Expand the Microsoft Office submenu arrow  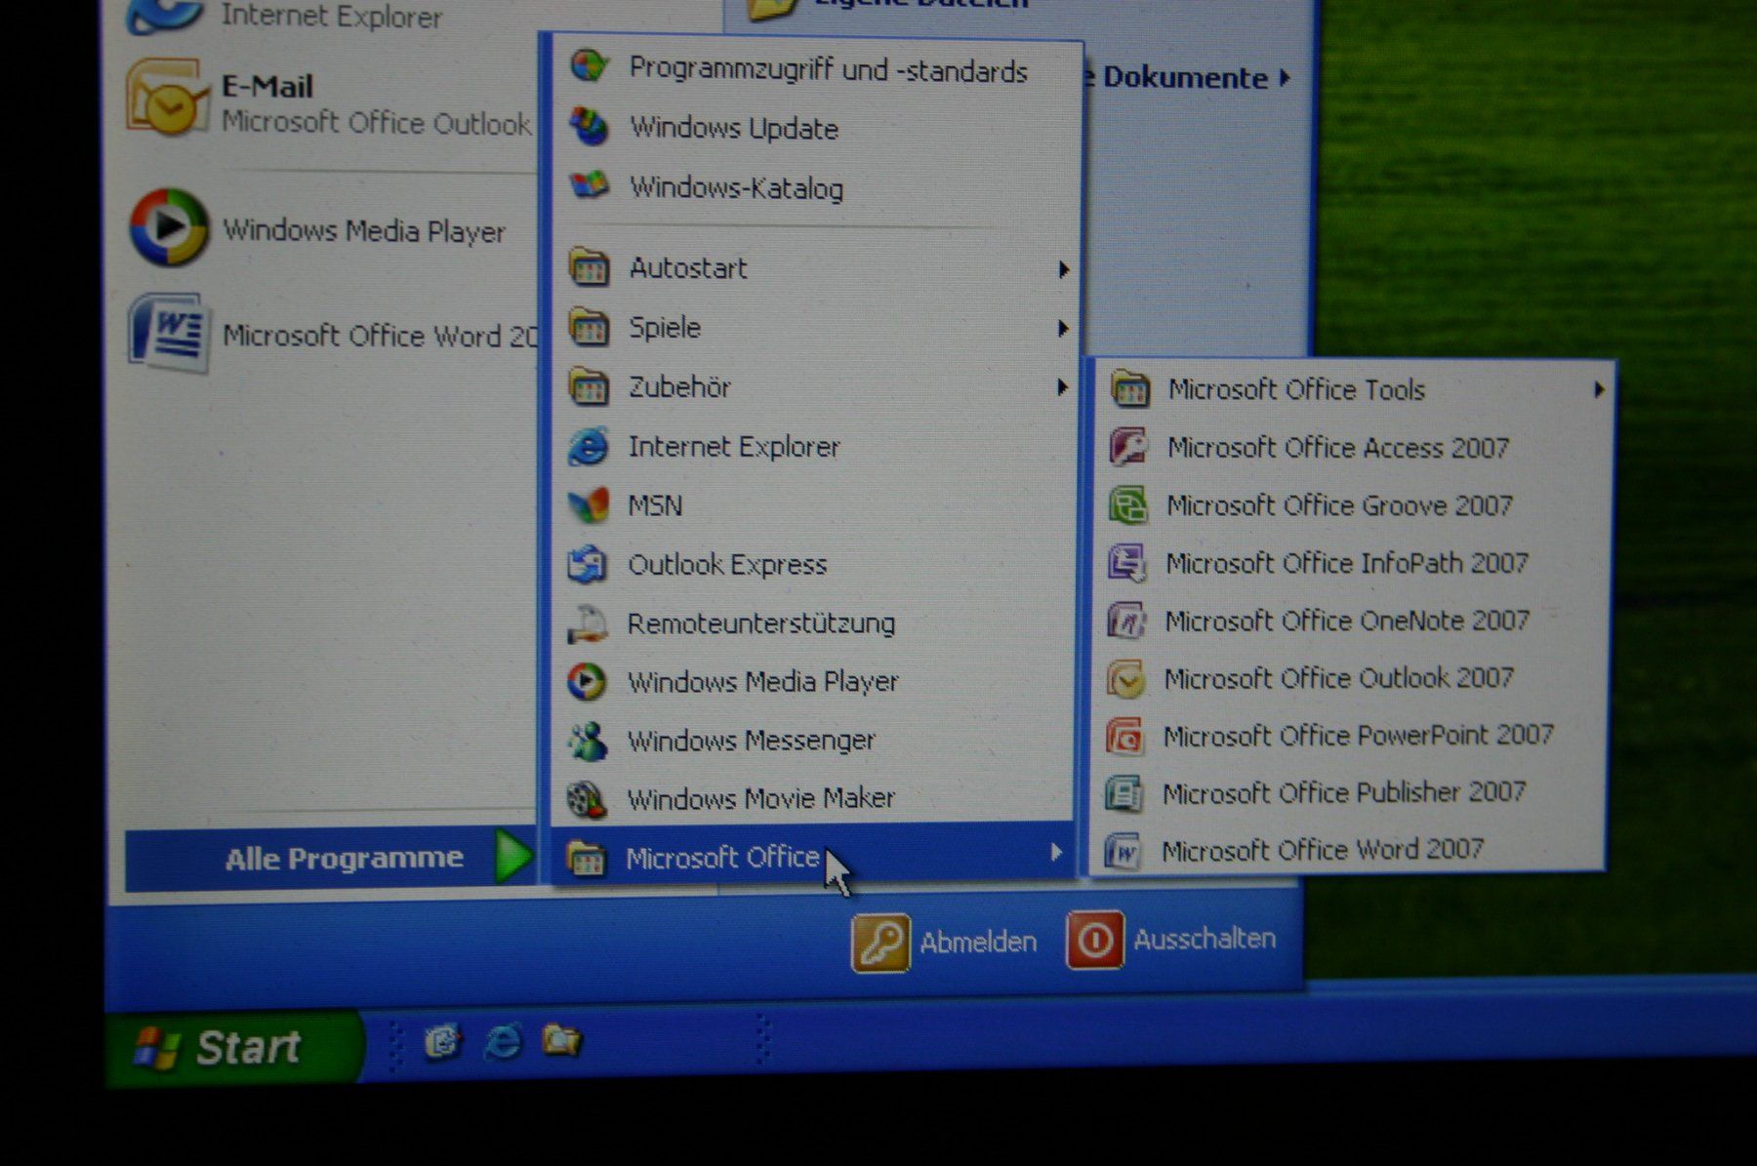point(1056,853)
